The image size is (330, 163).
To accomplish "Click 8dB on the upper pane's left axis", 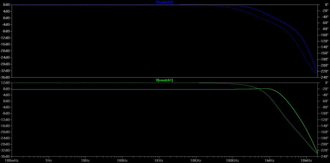I will (x=7, y=5).
